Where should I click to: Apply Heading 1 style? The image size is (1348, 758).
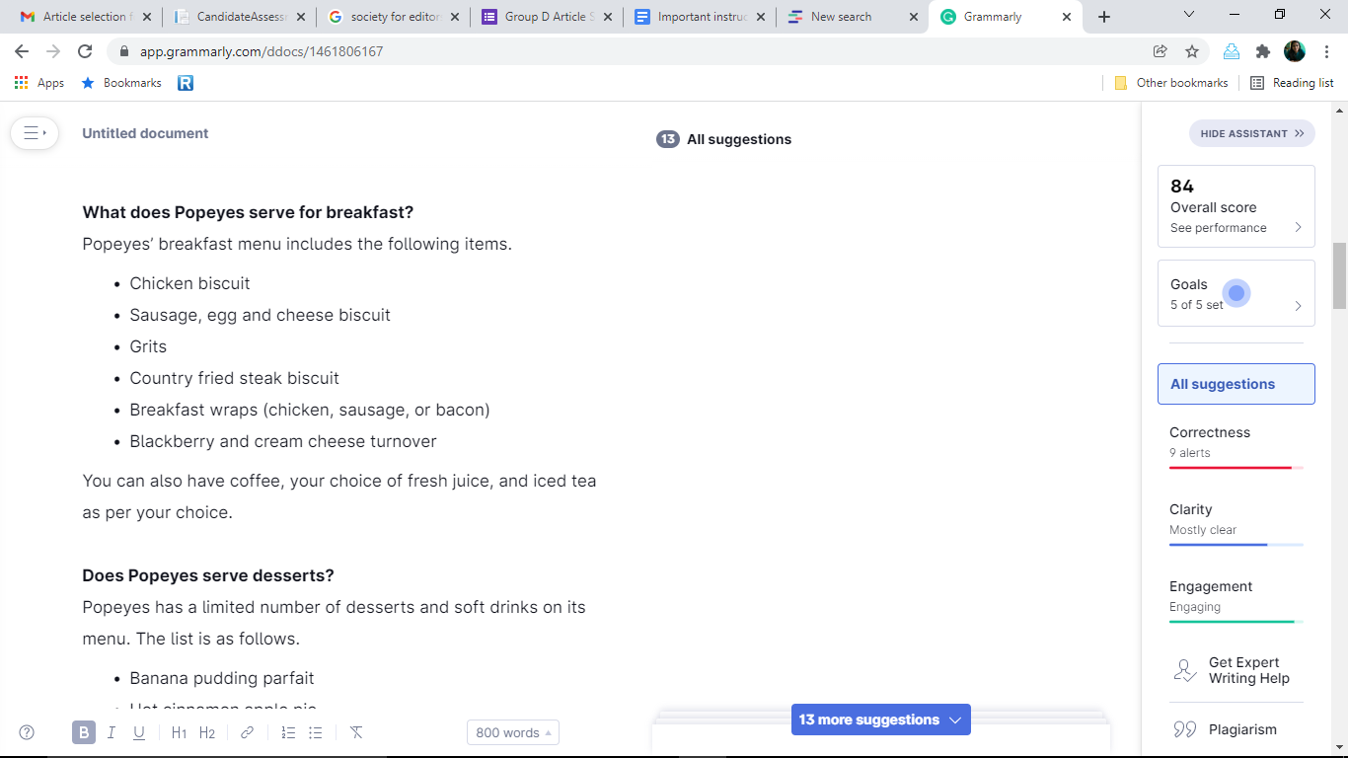point(179,732)
